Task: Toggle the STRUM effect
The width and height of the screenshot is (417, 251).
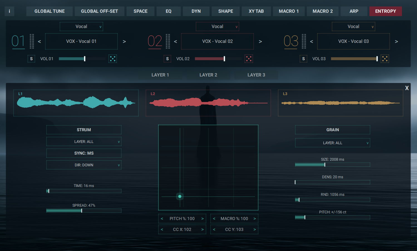Action: [x=84, y=130]
